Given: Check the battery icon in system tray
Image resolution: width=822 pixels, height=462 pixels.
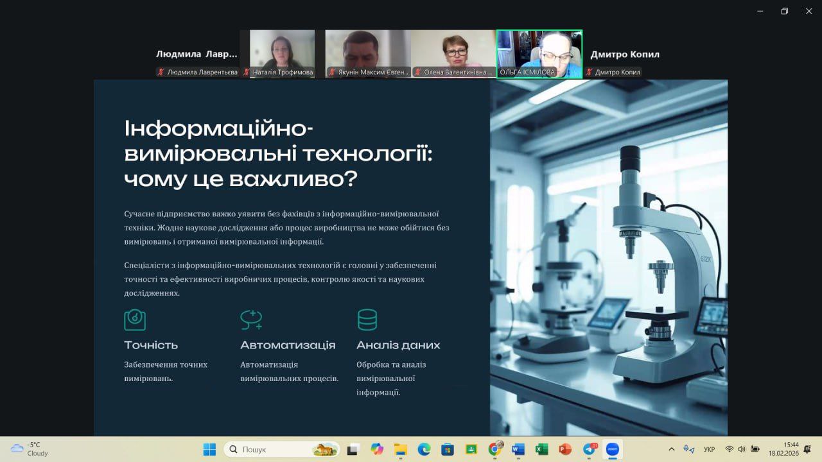Looking at the screenshot, I should [x=755, y=449].
